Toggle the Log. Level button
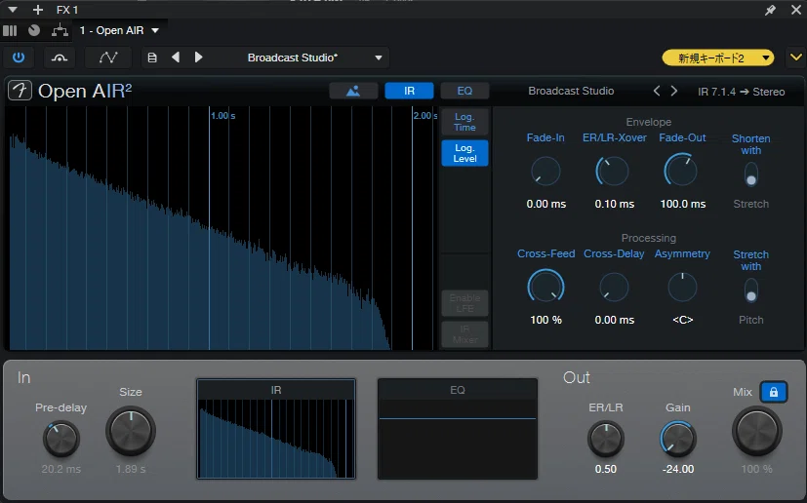Viewport: 807px width, 503px height. tap(464, 153)
